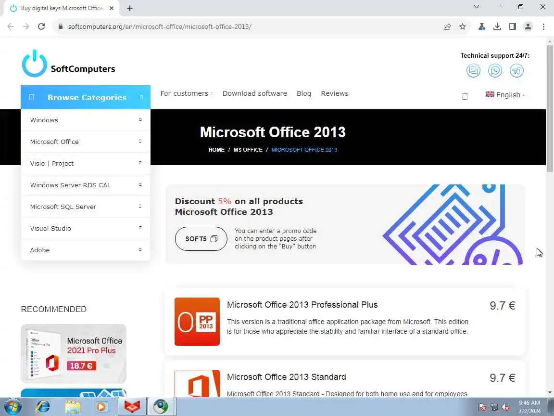Viewport: 554px width, 416px height.
Task: Open the Blog page
Action: point(304,93)
